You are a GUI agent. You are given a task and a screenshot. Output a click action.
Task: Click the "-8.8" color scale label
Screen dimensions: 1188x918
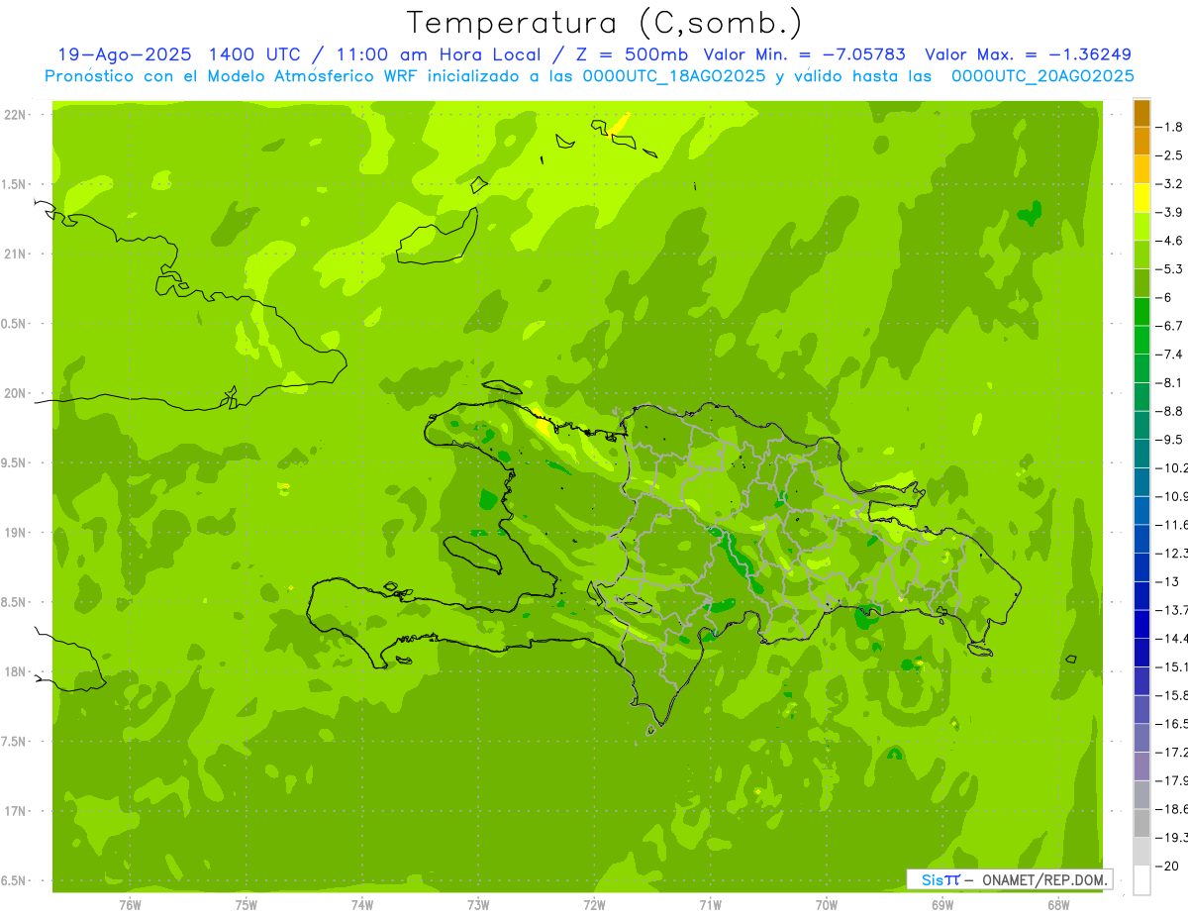pos(1169,411)
